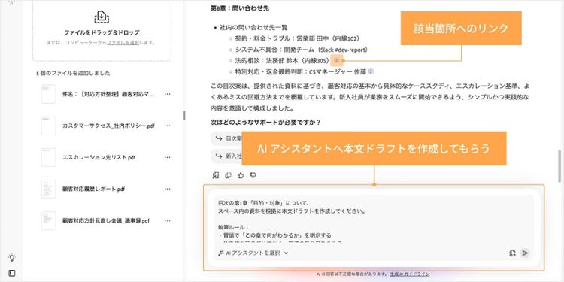Click the ファイルをドラッグ&ドロップ heading
The width and height of the screenshot is (564, 282).
click(102, 32)
